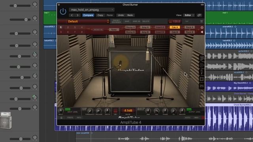Click the amp stack thumbnail in mixer panel
The width and height of the screenshot is (253, 142).
coord(6,120)
